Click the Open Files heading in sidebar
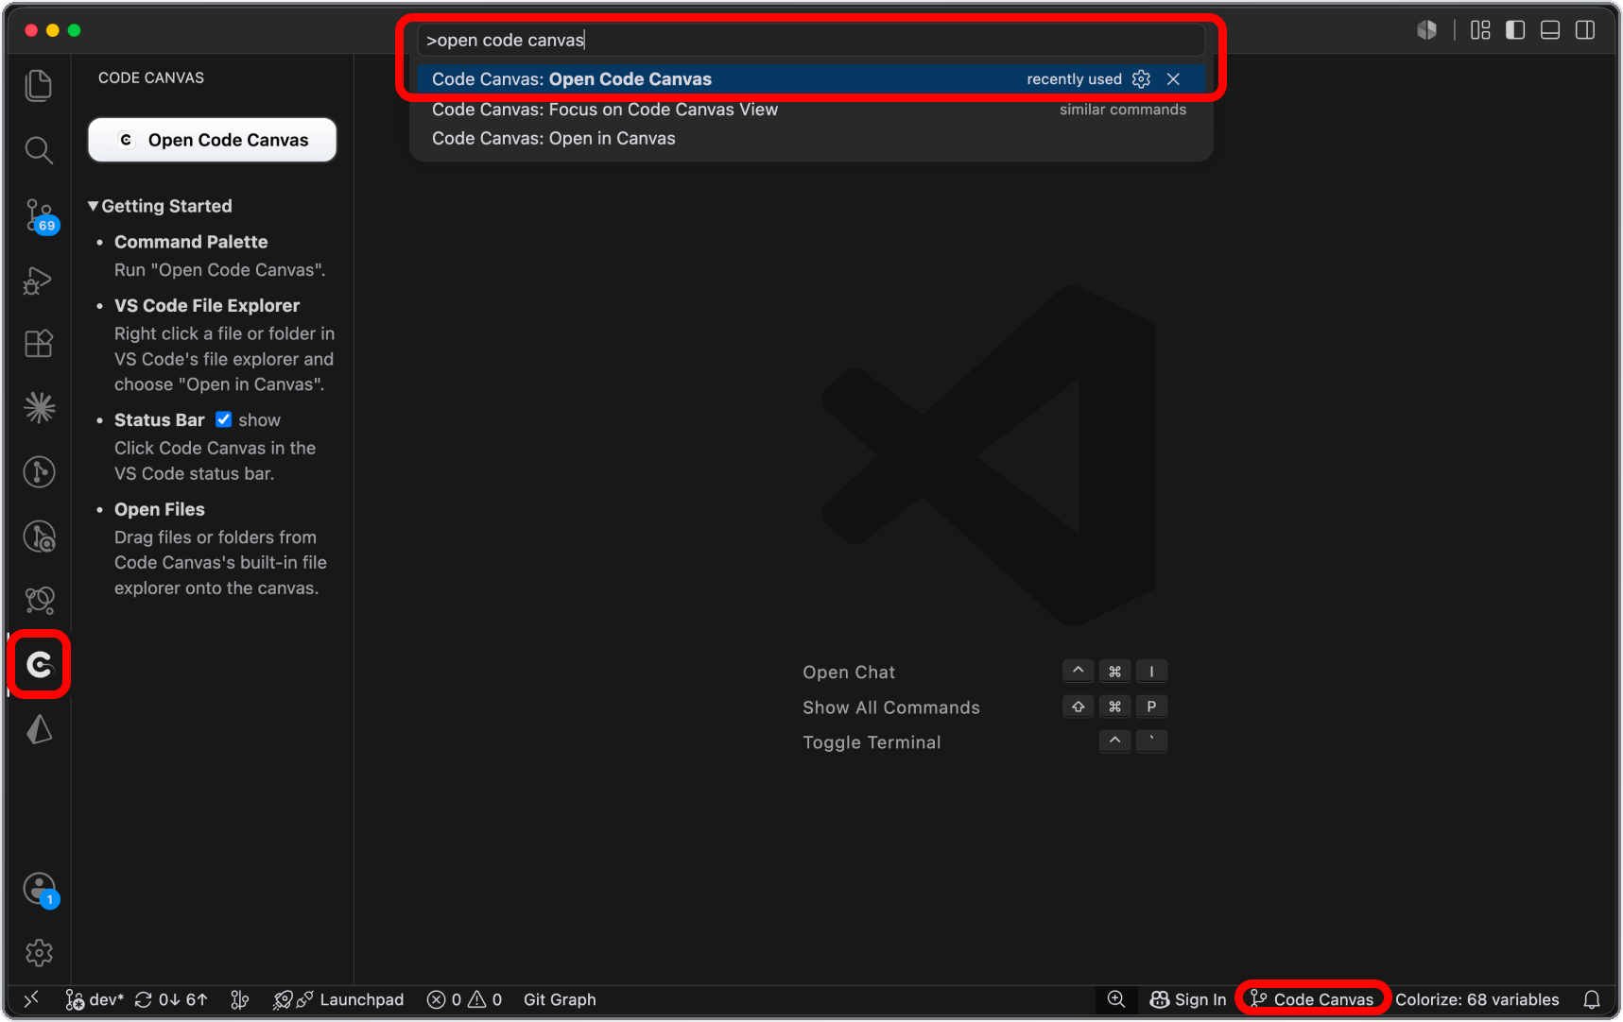The image size is (1623, 1022). point(160,509)
